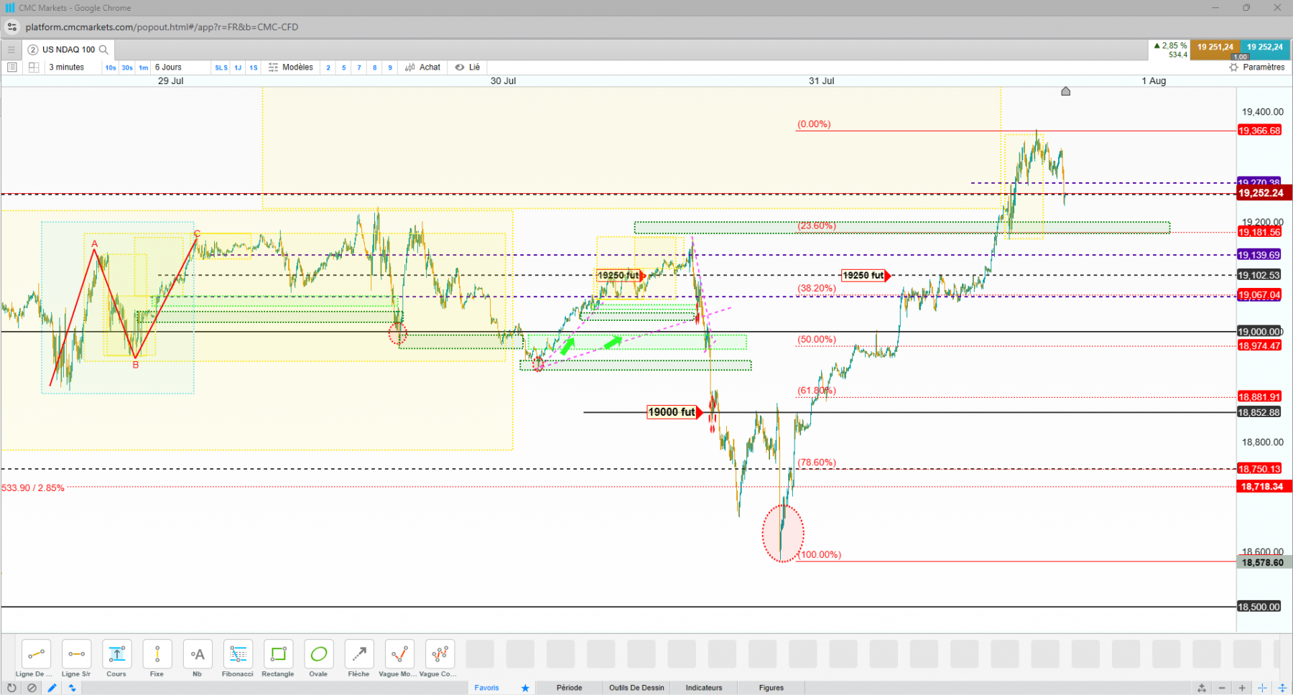This screenshot has width=1293, height=695.
Task: Click the home marker atop the chart
Action: pyautogui.click(x=1066, y=91)
